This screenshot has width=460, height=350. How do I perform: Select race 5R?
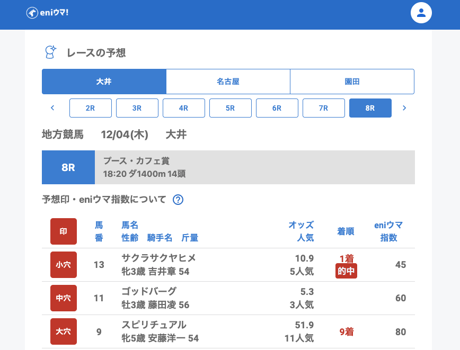pos(231,108)
